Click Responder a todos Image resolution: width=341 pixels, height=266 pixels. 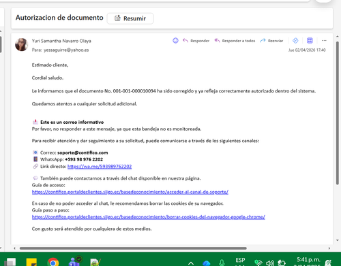(x=235, y=41)
